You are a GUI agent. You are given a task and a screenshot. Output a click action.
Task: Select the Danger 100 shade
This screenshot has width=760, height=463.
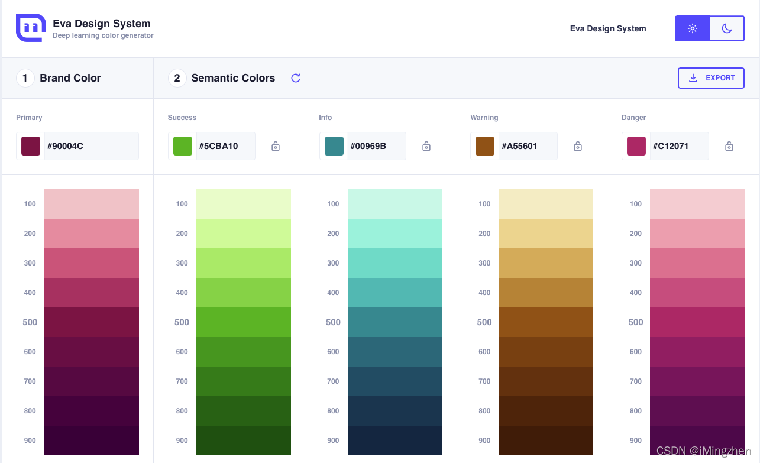(697, 204)
